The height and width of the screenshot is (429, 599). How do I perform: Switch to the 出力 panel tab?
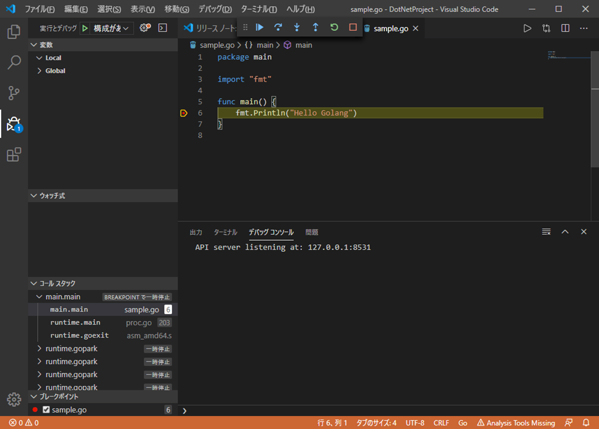click(196, 232)
